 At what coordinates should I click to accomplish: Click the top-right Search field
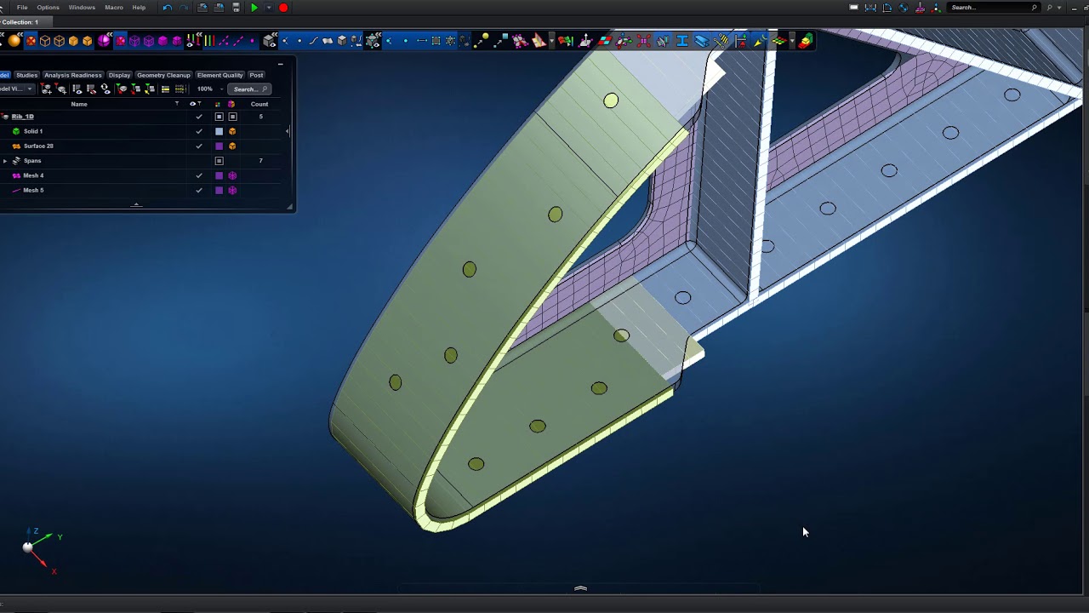(x=994, y=8)
